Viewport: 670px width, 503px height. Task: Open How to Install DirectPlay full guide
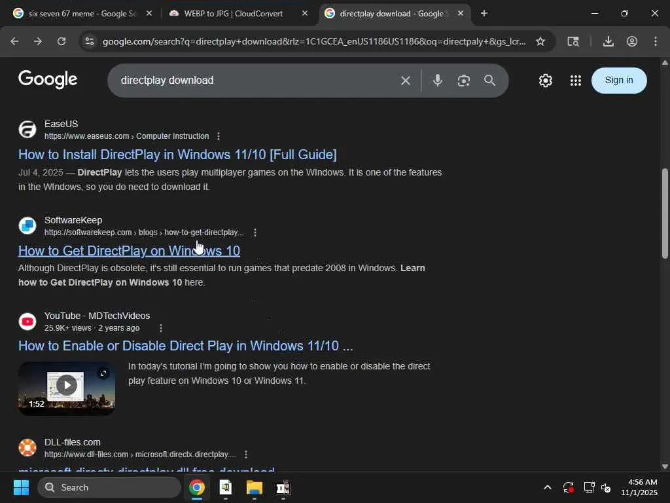[x=177, y=155]
